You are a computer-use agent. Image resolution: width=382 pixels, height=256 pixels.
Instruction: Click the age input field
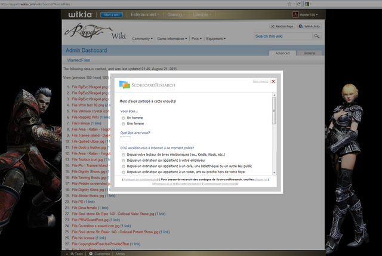125,139
